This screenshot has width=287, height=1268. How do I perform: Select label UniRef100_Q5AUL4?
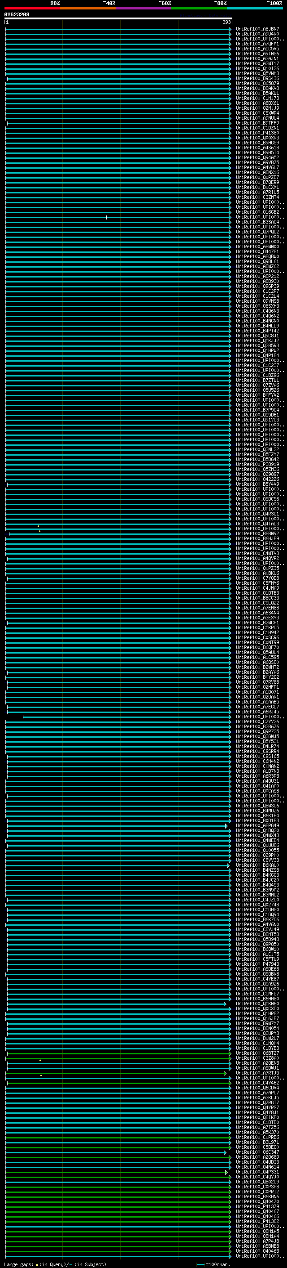(257, 652)
